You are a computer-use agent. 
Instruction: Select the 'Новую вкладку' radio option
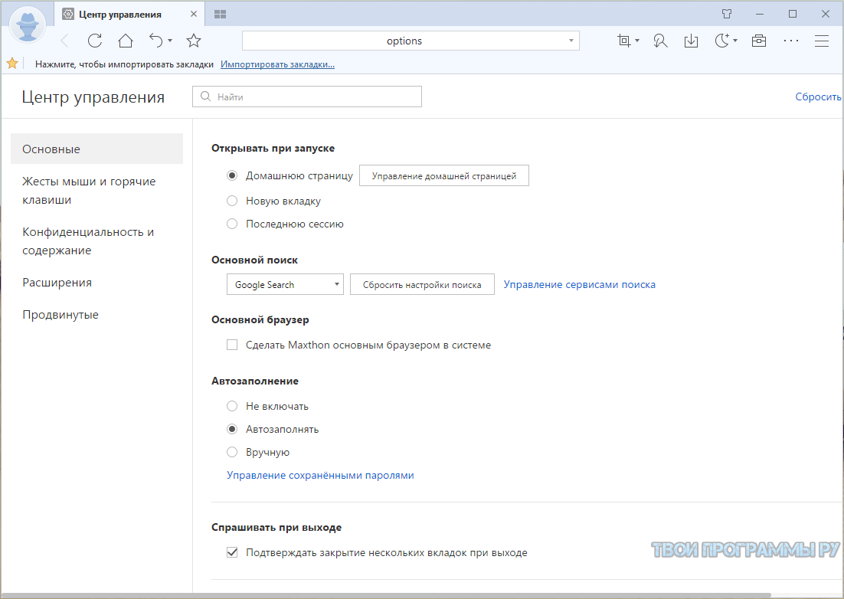coord(232,201)
